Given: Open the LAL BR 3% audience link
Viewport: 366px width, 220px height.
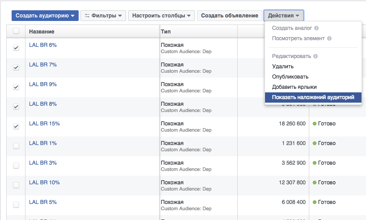Looking at the screenshot, I should [43, 163].
